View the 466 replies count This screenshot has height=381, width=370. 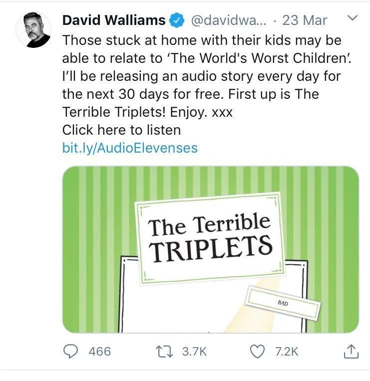tap(100, 352)
